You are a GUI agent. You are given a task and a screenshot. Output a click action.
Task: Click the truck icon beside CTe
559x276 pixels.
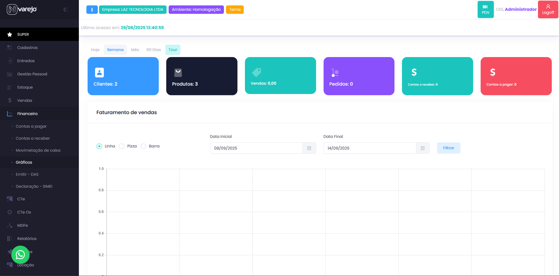(x=10, y=199)
